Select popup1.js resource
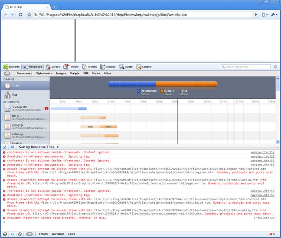 click(x=26, y=127)
